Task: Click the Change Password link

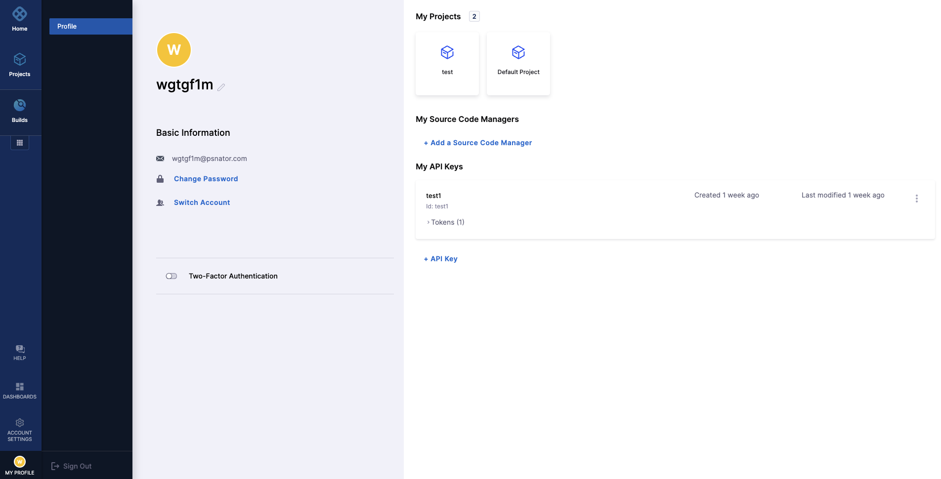Action: tap(206, 179)
